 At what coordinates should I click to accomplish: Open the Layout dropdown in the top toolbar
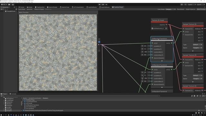(x=201, y=5)
